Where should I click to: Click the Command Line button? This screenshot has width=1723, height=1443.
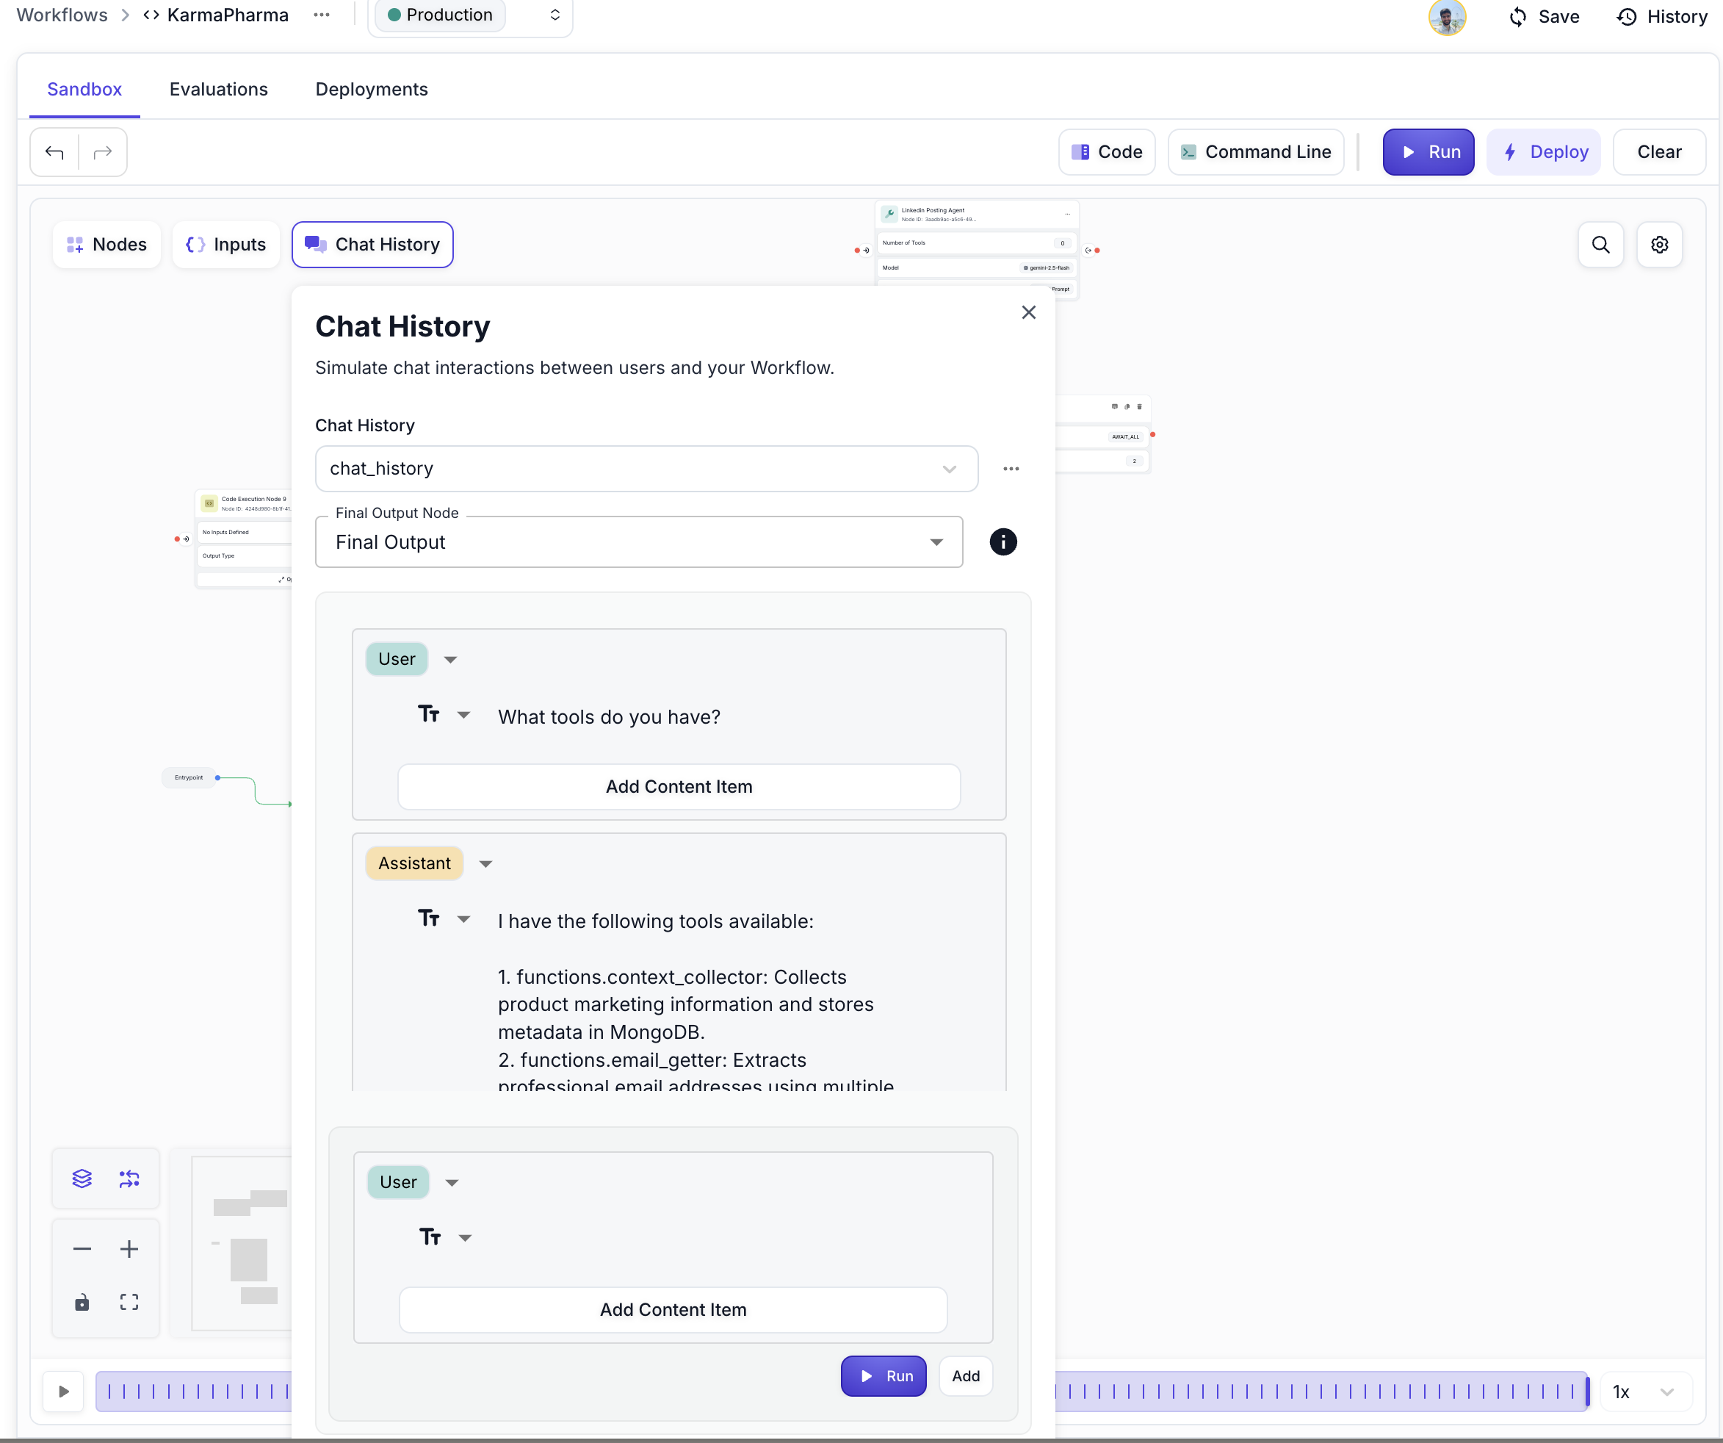click(x=1255, y=152)
